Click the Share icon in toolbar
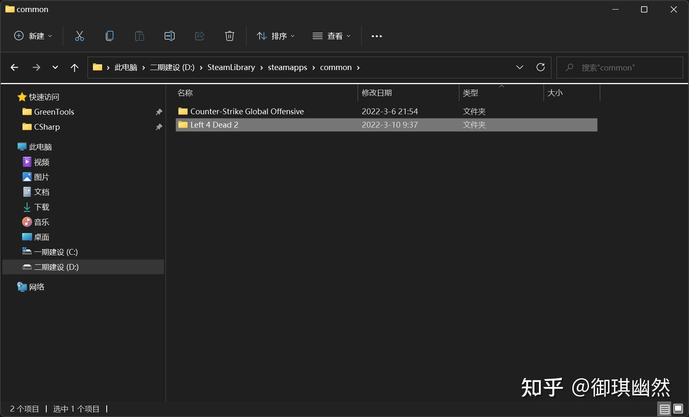689x417 pixels. pyautogui.click(x=200, y=36)
